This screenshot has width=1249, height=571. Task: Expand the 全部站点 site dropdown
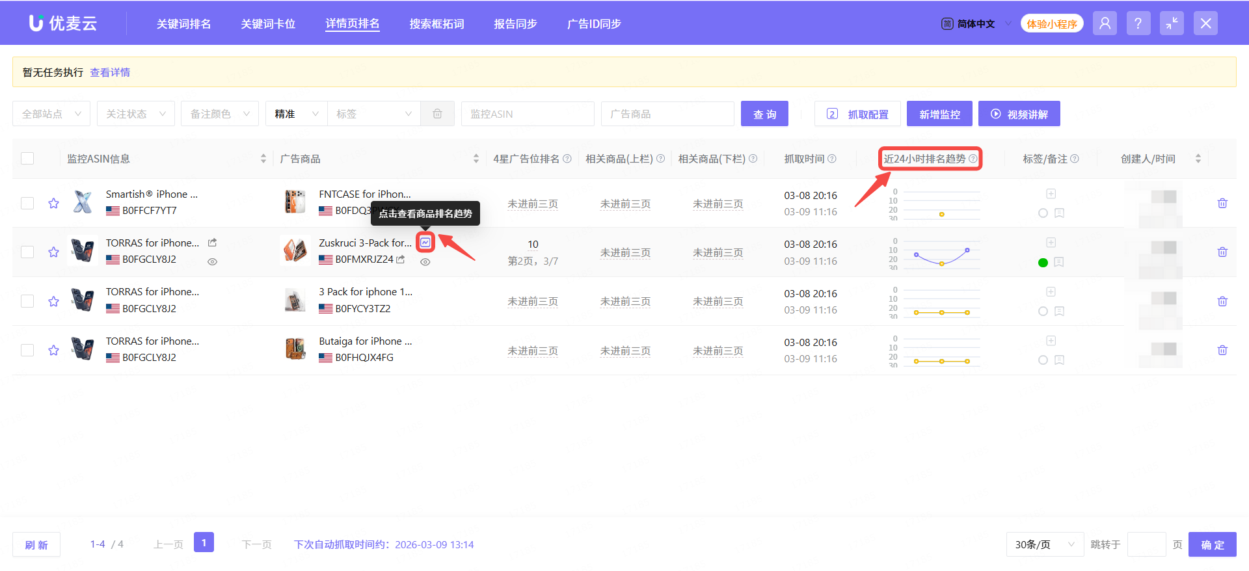(51, 114)
